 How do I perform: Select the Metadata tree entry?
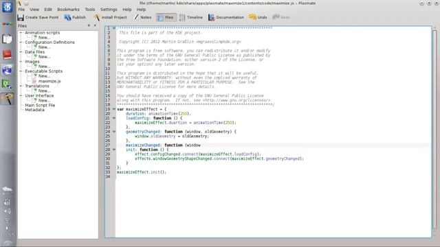click(x=34, y=110)
